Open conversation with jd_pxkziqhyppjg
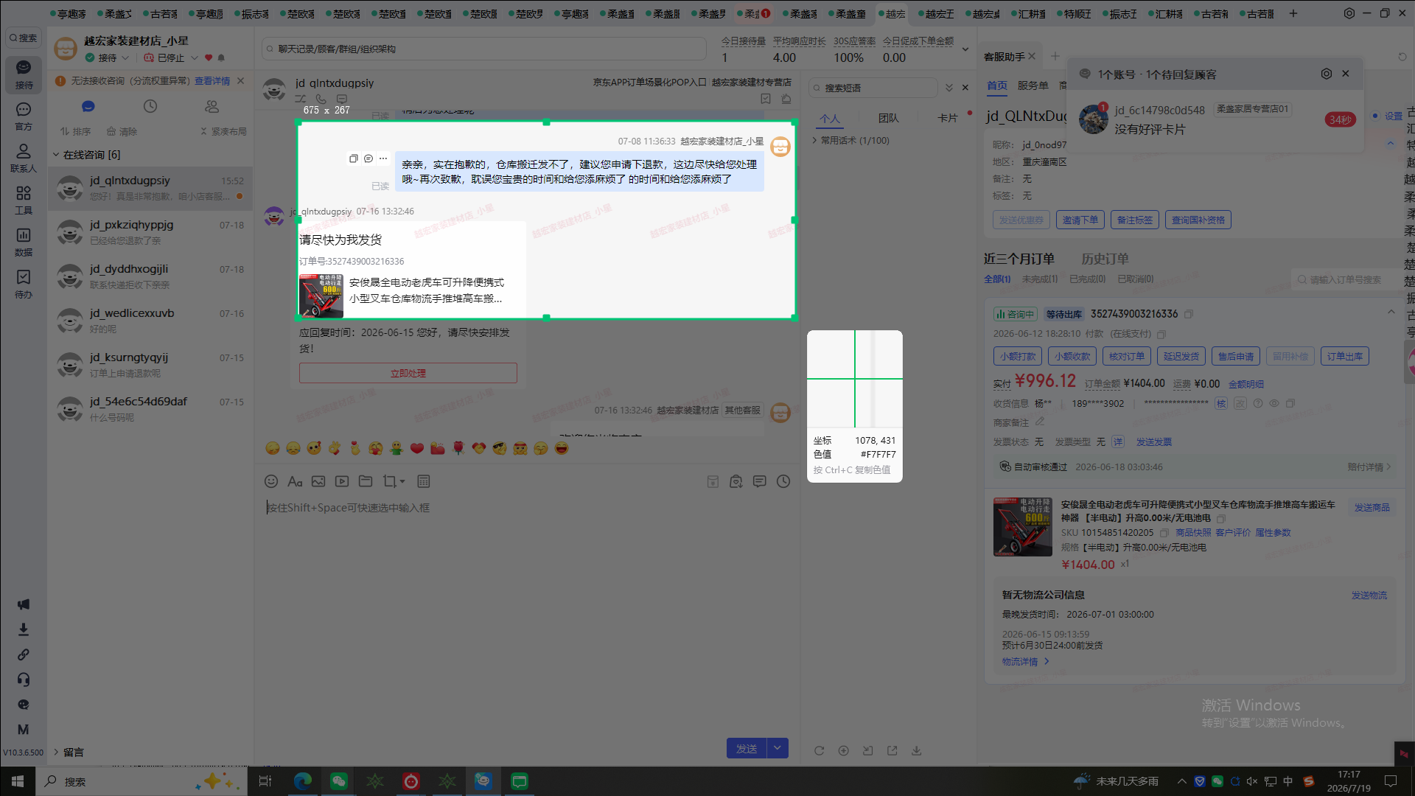 [x=151, y=232]
